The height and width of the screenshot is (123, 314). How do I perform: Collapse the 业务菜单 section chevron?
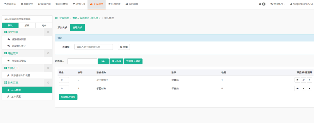tap(48, 83)
